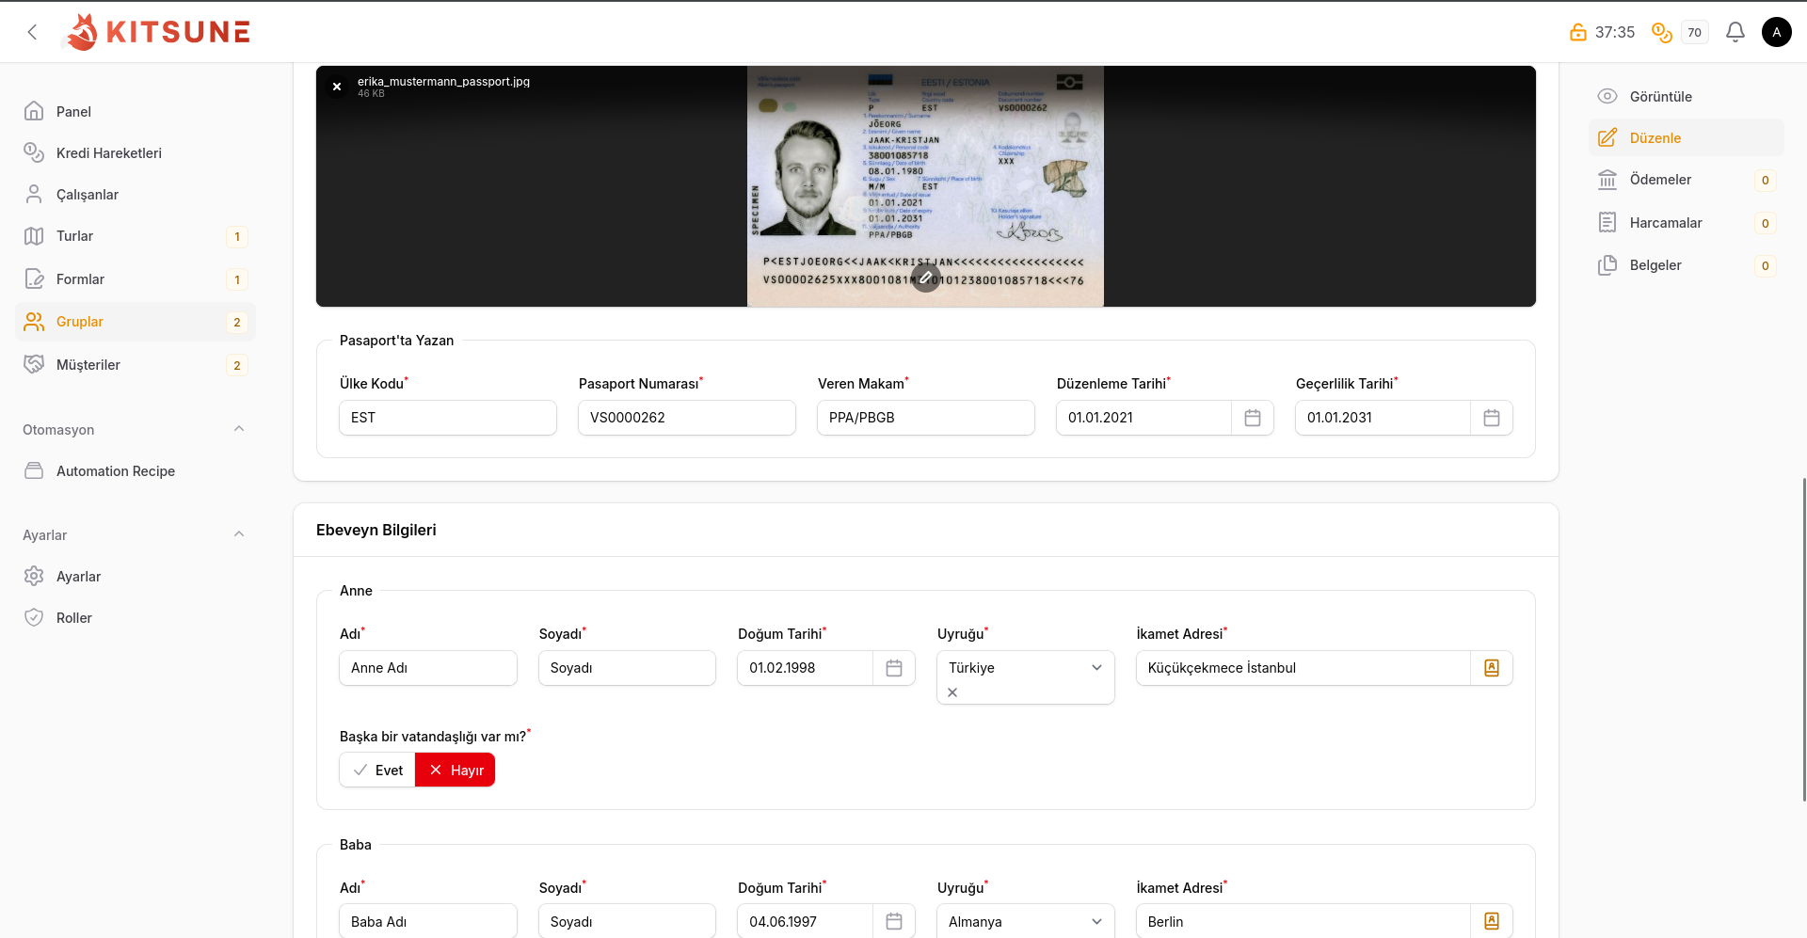Open passport image preview
Image resolution: width=1807 pixels, height=938 pixels.
pyautogui.click(x=925, y=186)
